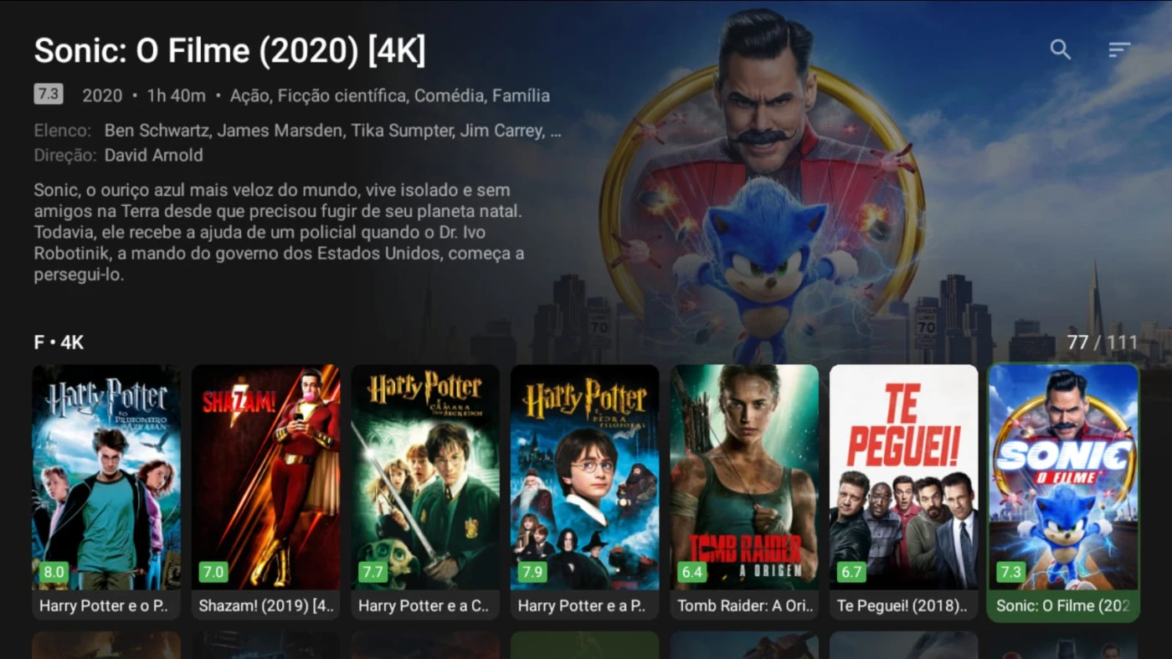1172x659 pixels.
Task: Click director name David Arnold
Action: click(x=153, y=155)
